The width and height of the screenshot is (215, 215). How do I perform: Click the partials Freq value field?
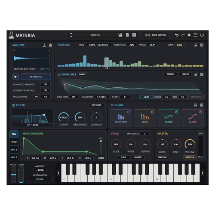pos(98,45)
